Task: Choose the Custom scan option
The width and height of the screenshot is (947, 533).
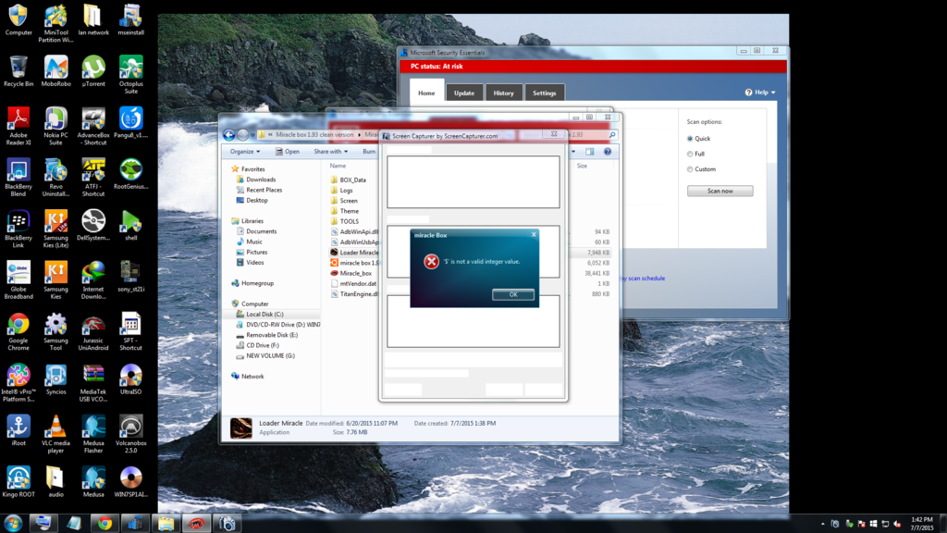Action: pos(690,169)
